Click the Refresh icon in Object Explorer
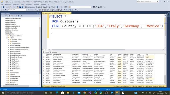Screen dimensions: 170x95 [19, 16]
